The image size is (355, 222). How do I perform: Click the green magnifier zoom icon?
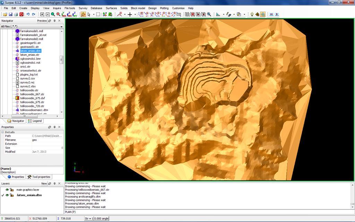click(x=53, y=14)
